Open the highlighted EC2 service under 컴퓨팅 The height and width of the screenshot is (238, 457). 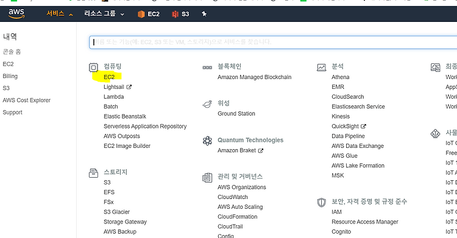(x=109, y=77)
